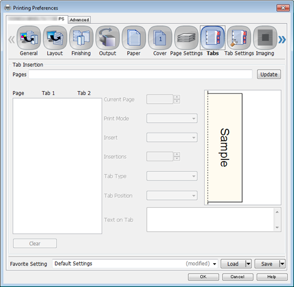This screenshot has width=294, height=287.
Task: Click the Update button
Action: click(x=269, y=75)
